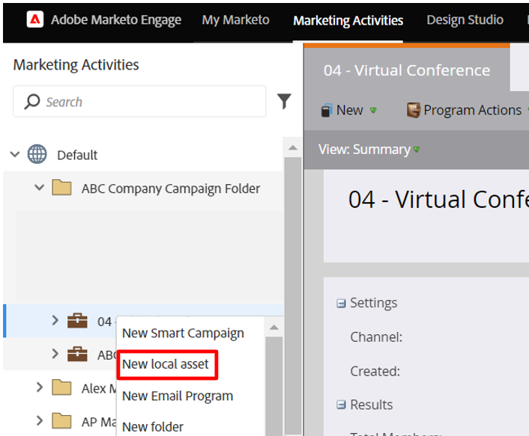Click the New toolbar icon

coord(327,110)
